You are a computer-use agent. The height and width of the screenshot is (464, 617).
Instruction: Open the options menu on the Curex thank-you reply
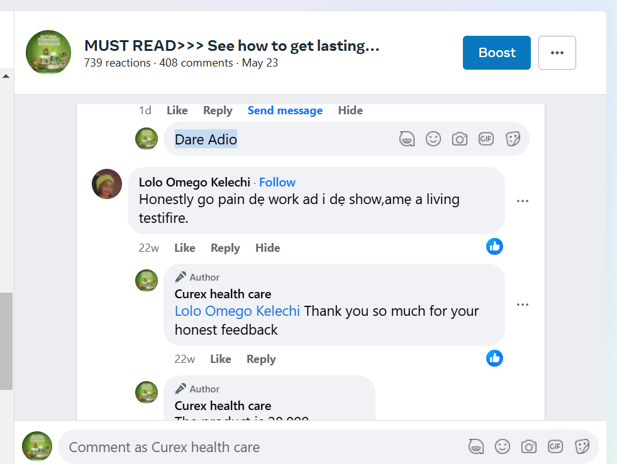tap(523, 305)
